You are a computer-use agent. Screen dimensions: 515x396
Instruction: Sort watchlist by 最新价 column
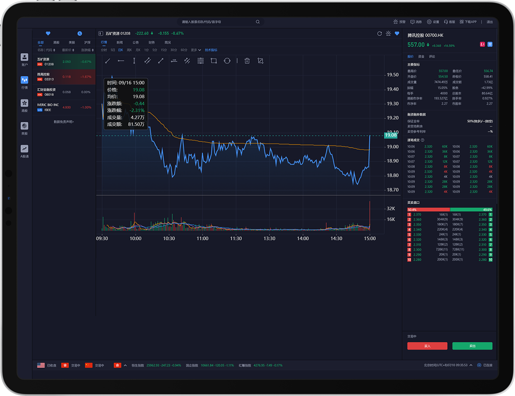point(68,50)
